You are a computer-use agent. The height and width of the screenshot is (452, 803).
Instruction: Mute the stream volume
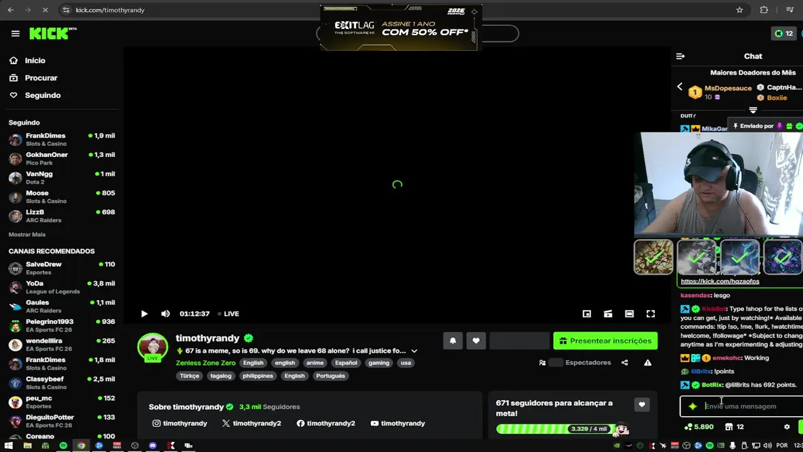click(166, 314)
